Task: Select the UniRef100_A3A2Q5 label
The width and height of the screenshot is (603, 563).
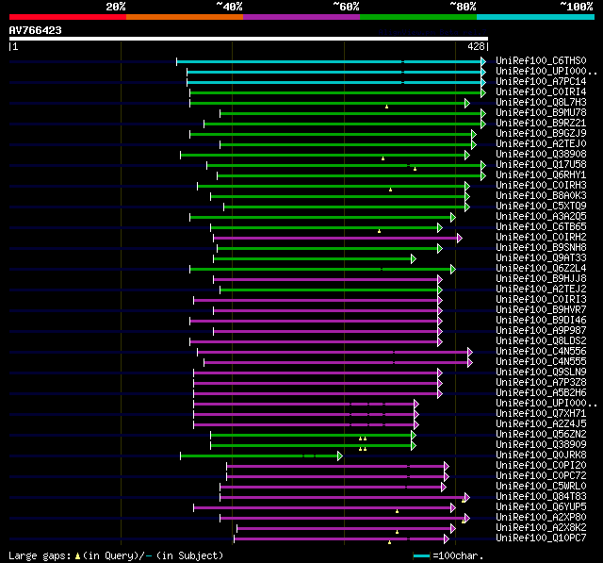Action: point(541,217)
